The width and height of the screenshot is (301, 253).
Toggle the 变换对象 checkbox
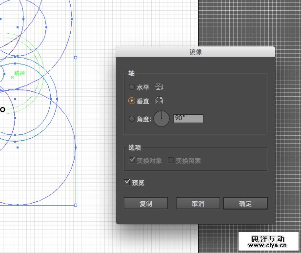coord(132,160)
